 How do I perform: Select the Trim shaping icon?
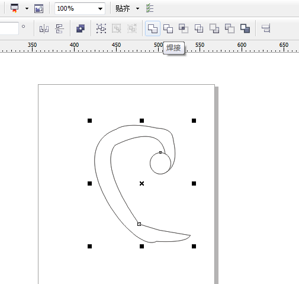coord(168,28)
